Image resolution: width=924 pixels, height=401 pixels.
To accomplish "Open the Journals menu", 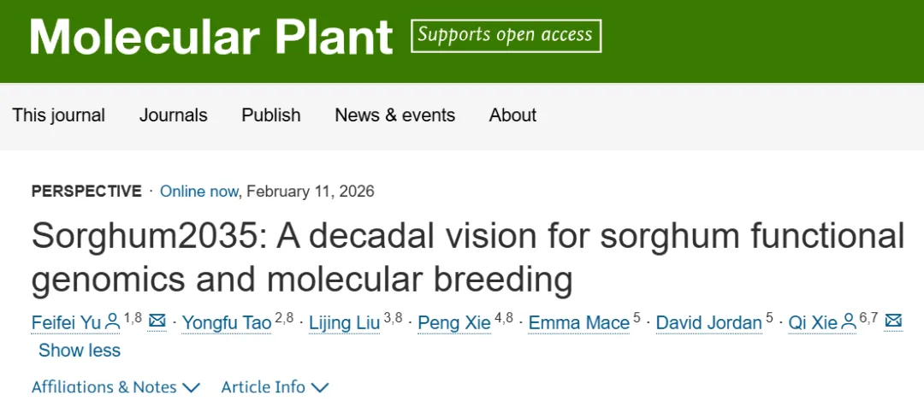I will pos(174,115).
